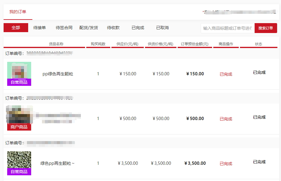Click the order search input field
281x181 pixels.
coord(228,28)
